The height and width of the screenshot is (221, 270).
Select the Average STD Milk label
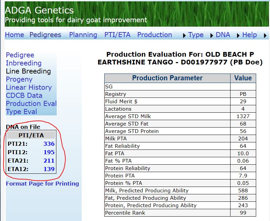[128, 116]
